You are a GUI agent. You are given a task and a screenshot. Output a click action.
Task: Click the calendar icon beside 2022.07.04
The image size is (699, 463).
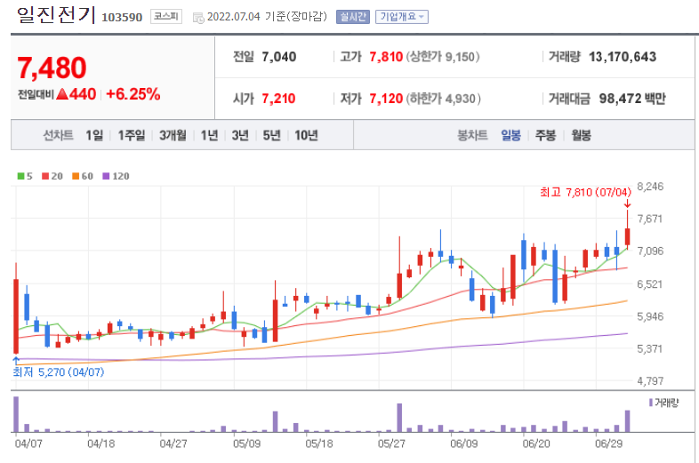tap(198, 18)
